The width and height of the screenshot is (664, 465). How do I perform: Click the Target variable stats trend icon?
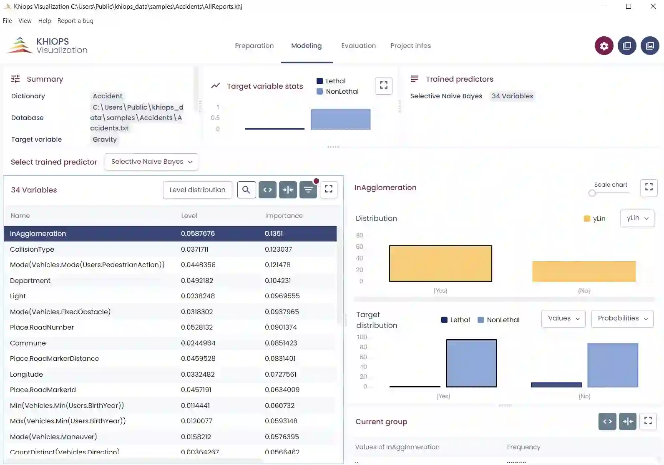[x=215, y=86]
